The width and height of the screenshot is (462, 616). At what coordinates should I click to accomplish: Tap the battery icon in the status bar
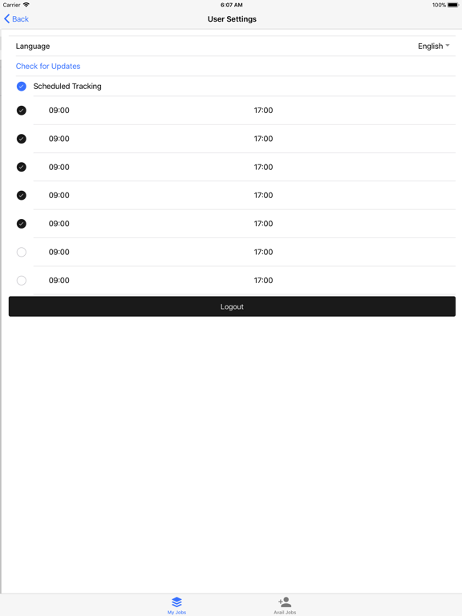tap(453, 5)
